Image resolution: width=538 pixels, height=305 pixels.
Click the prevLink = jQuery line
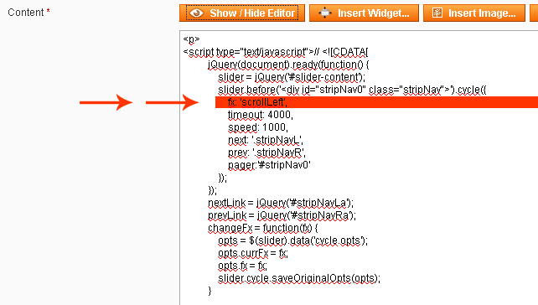[x=282, y=216]
